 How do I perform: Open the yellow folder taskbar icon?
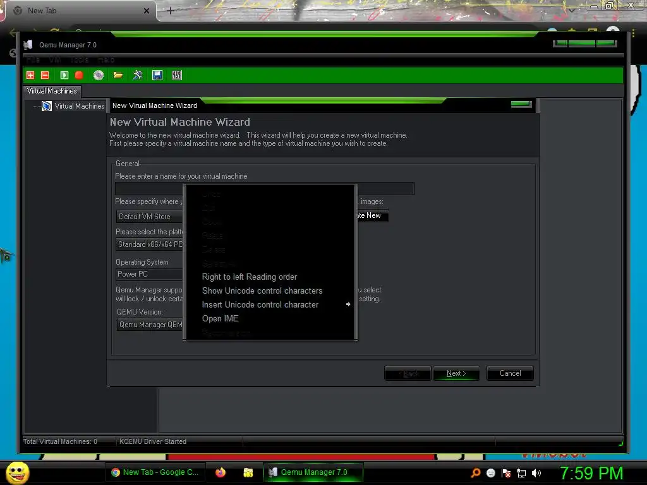click(x=248, y=472)
